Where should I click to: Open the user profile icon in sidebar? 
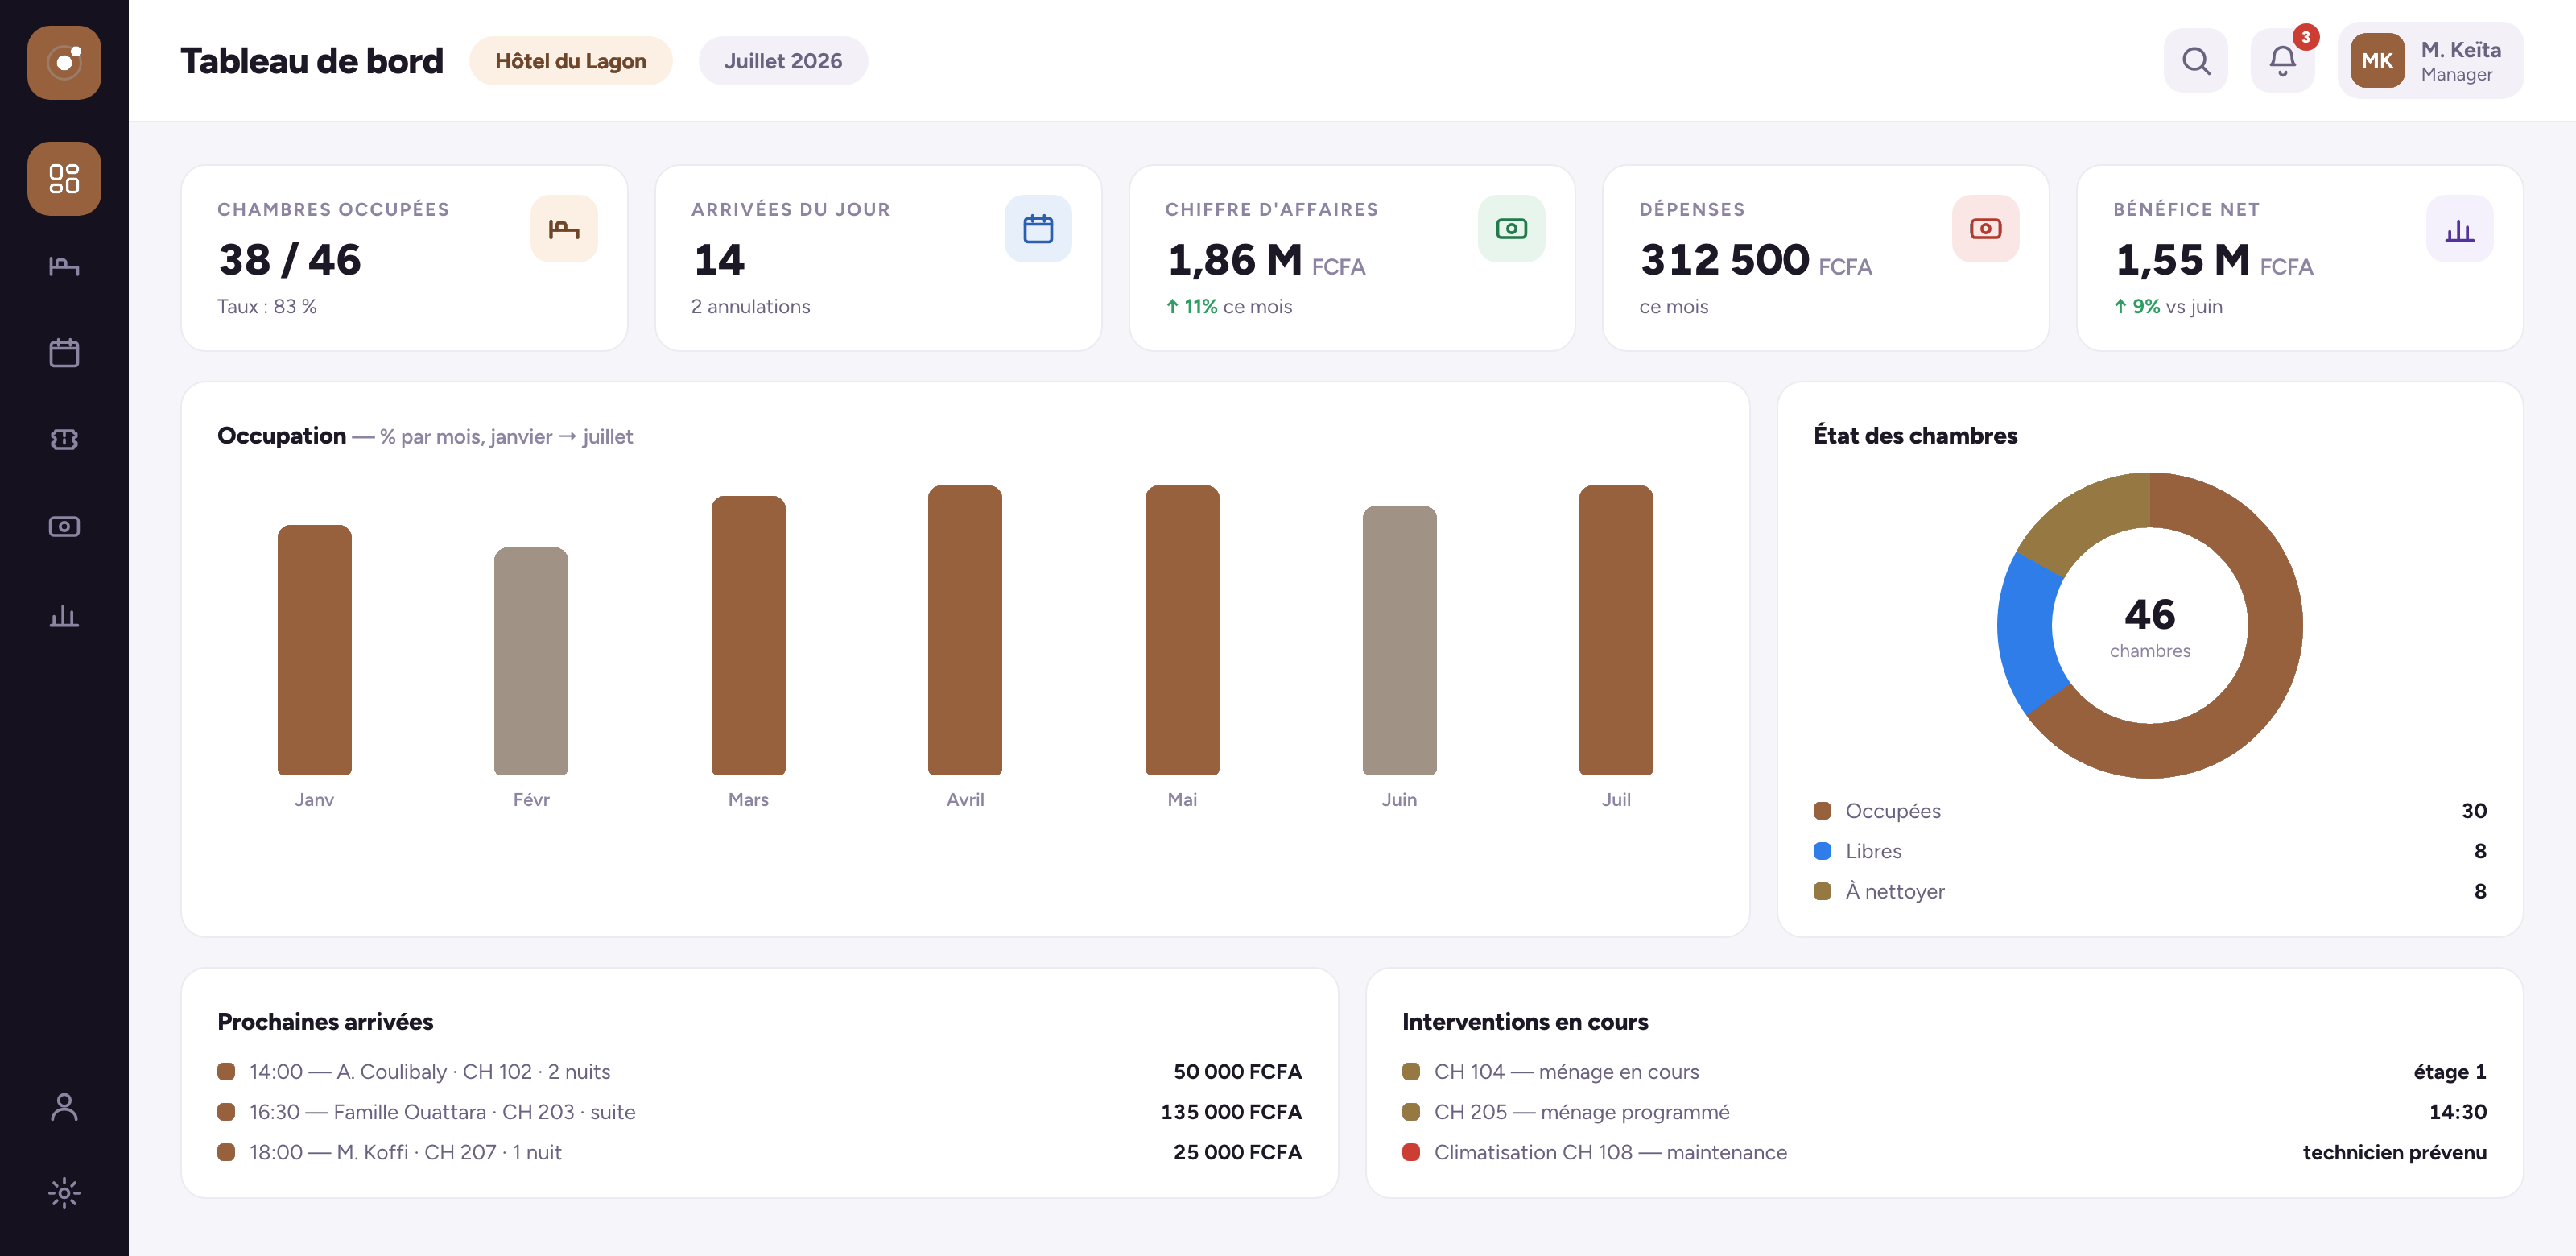pyautogui.click(x=64, y=1107)
